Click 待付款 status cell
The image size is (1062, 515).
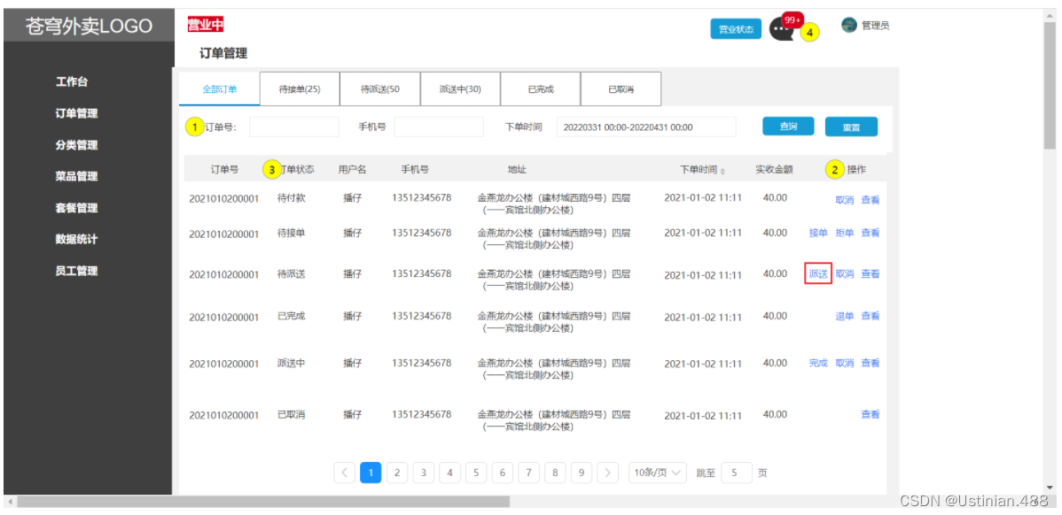point(292,198)
